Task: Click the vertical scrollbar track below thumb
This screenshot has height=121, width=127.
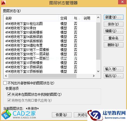Action: 98,64
